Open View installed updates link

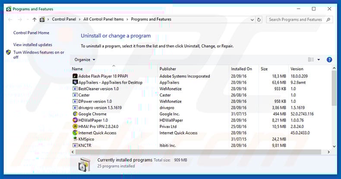point(33,45)
